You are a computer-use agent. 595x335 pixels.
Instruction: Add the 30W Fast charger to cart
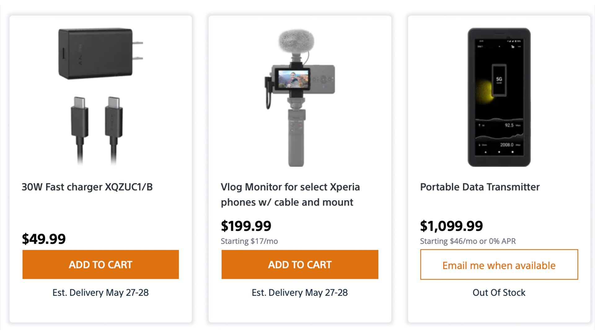click(100, 265)
